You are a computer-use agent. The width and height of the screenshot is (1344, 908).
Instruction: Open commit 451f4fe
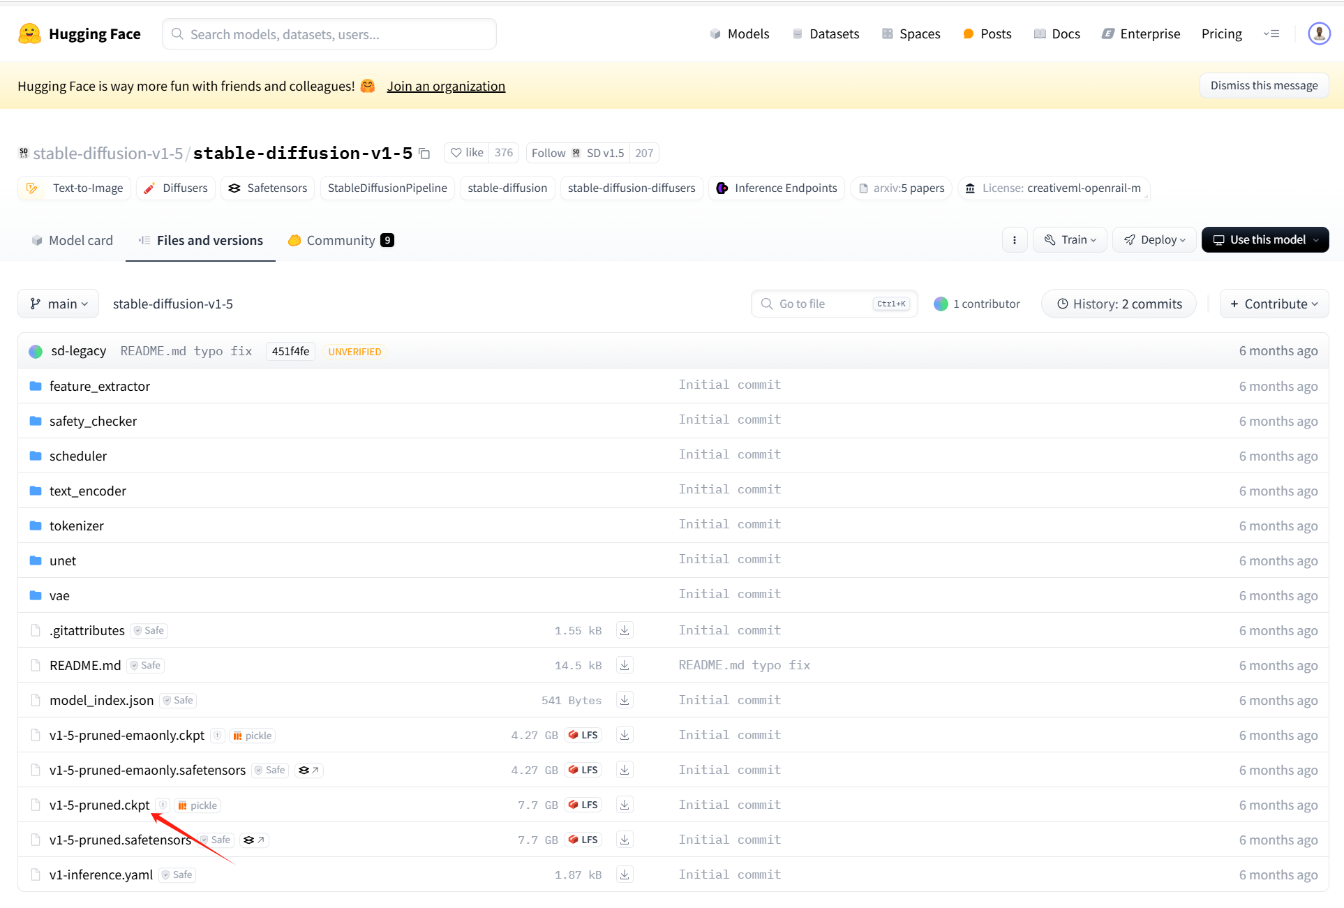point(290,351)
